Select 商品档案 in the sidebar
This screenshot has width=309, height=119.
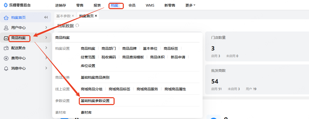tap(18, 38)
